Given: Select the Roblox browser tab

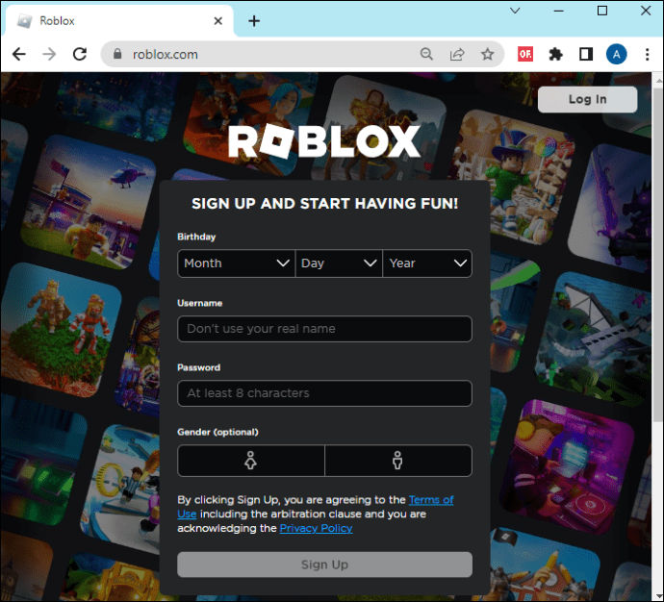Looking at the screenshot, I should tap(119, 21).
